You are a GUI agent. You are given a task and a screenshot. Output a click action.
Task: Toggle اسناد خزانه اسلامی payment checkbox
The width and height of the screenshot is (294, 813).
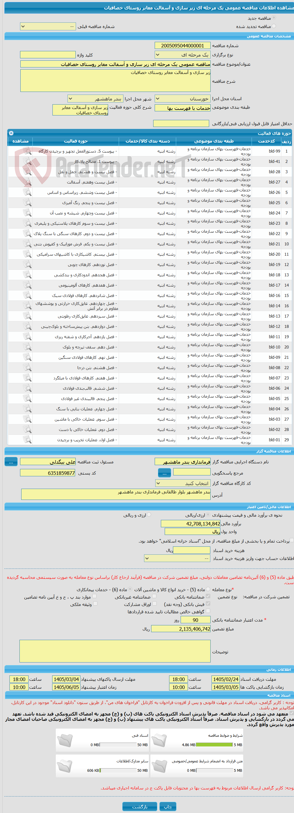[292, 540]
